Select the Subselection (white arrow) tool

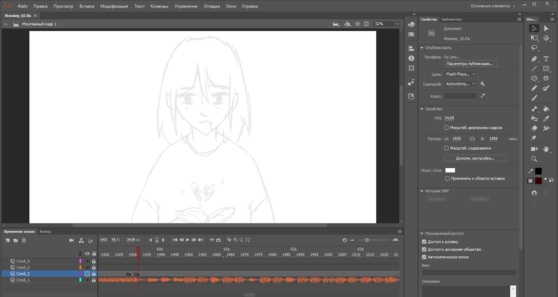pyautogui.click(x=546, y=28)
